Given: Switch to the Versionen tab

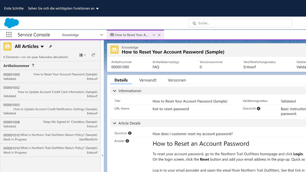Looking at the screenshot, I should [176, 80].
